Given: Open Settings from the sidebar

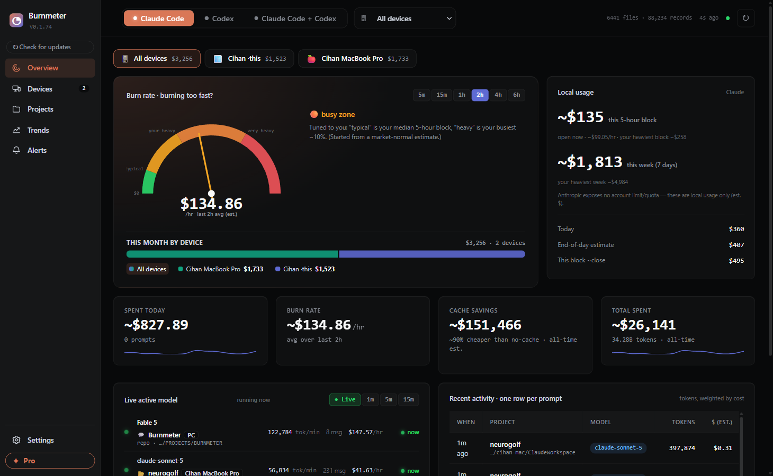Looking at the screenshot, I should pos(50,440).
